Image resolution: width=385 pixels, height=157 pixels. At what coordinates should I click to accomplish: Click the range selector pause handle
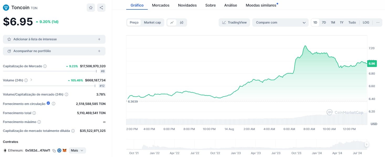pyautogui.click(x=367, y=144)
